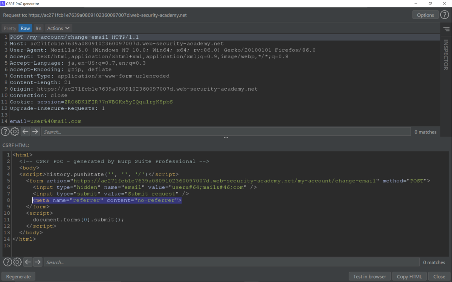This screenshot has width=452, height=282.
Task: Click the document.forms[0].submit() line
Action: click(x=78, y=220)
